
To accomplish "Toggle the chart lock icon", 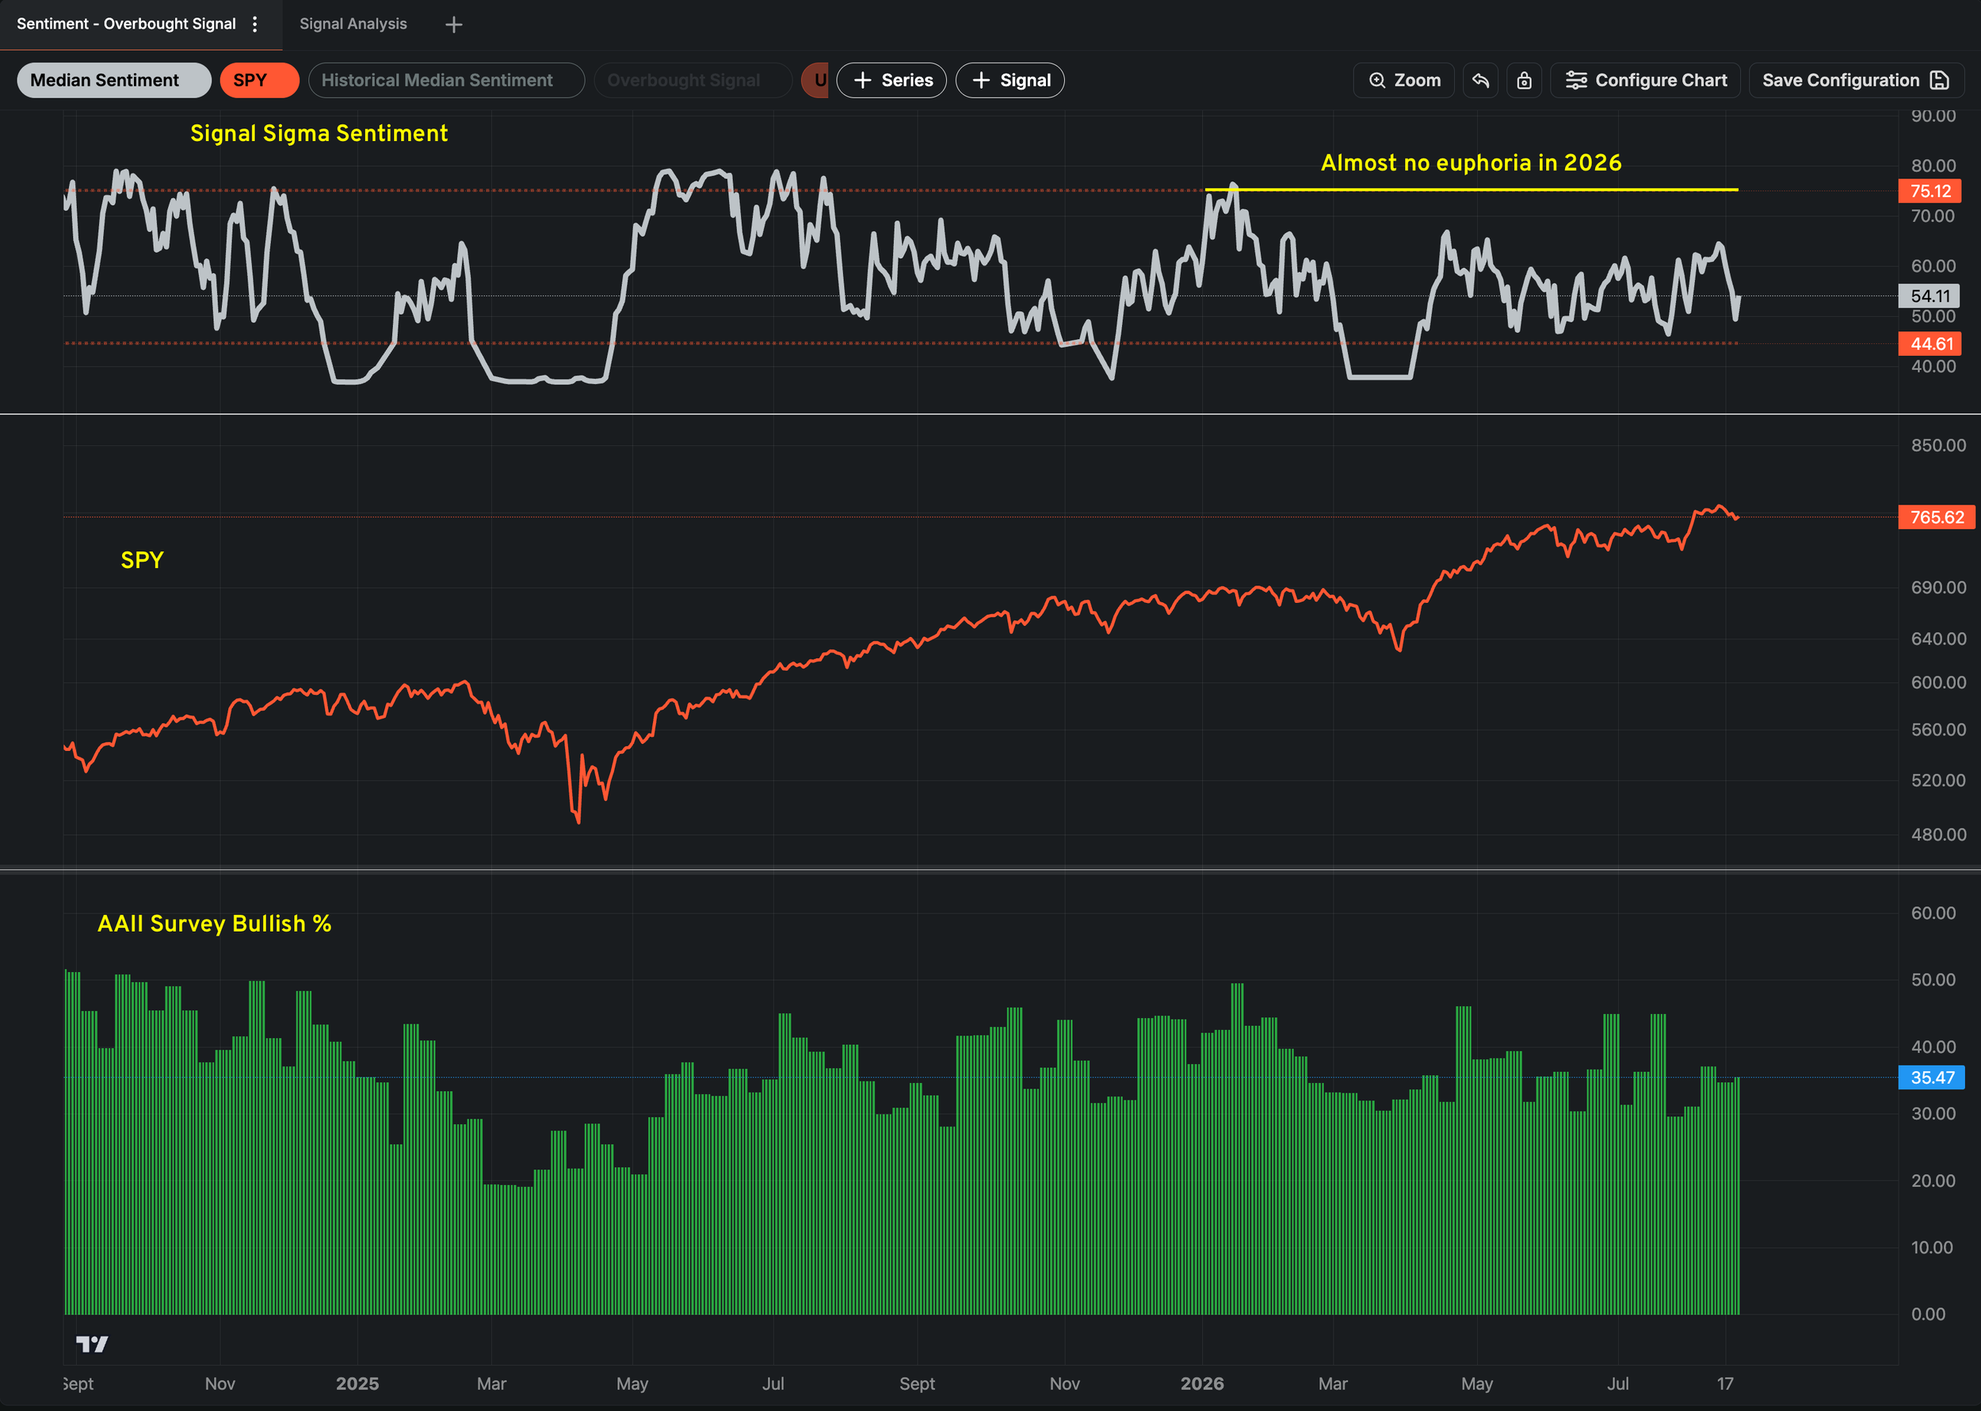I will pos(1524,80).
